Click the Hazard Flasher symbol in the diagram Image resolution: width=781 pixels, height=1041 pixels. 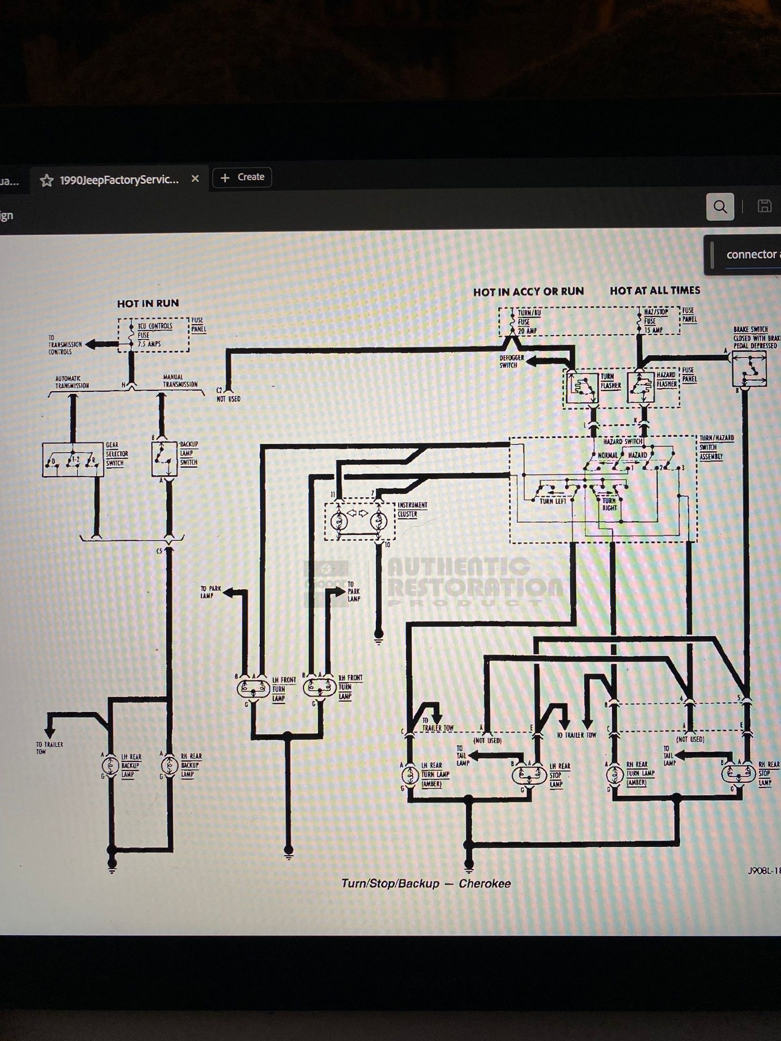coord(641,387)
